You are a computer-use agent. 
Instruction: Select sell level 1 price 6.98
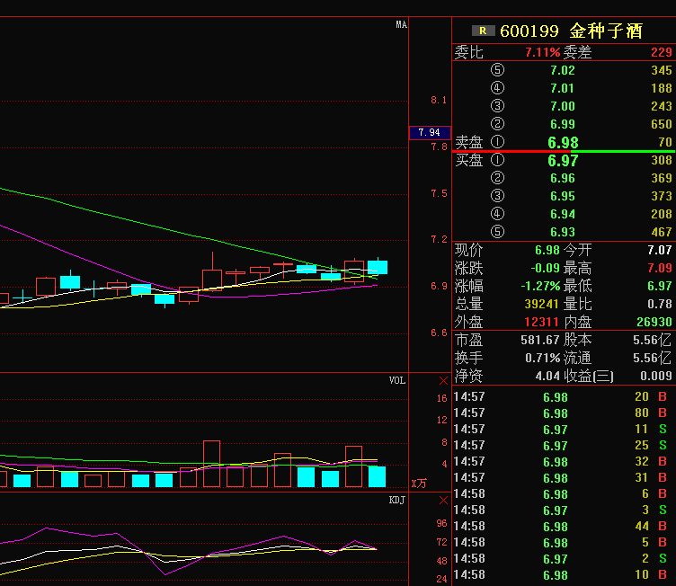click(x=563, y=142)
